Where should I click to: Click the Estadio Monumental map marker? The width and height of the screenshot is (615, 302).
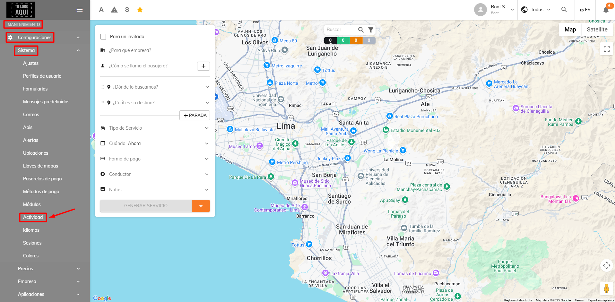point(386,130)
